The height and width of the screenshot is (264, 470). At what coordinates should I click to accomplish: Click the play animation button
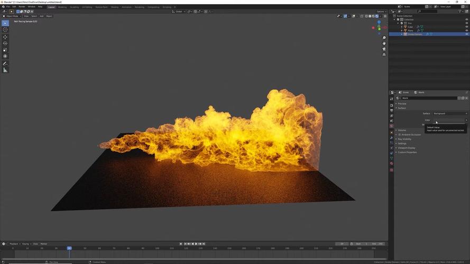point(196,244)
